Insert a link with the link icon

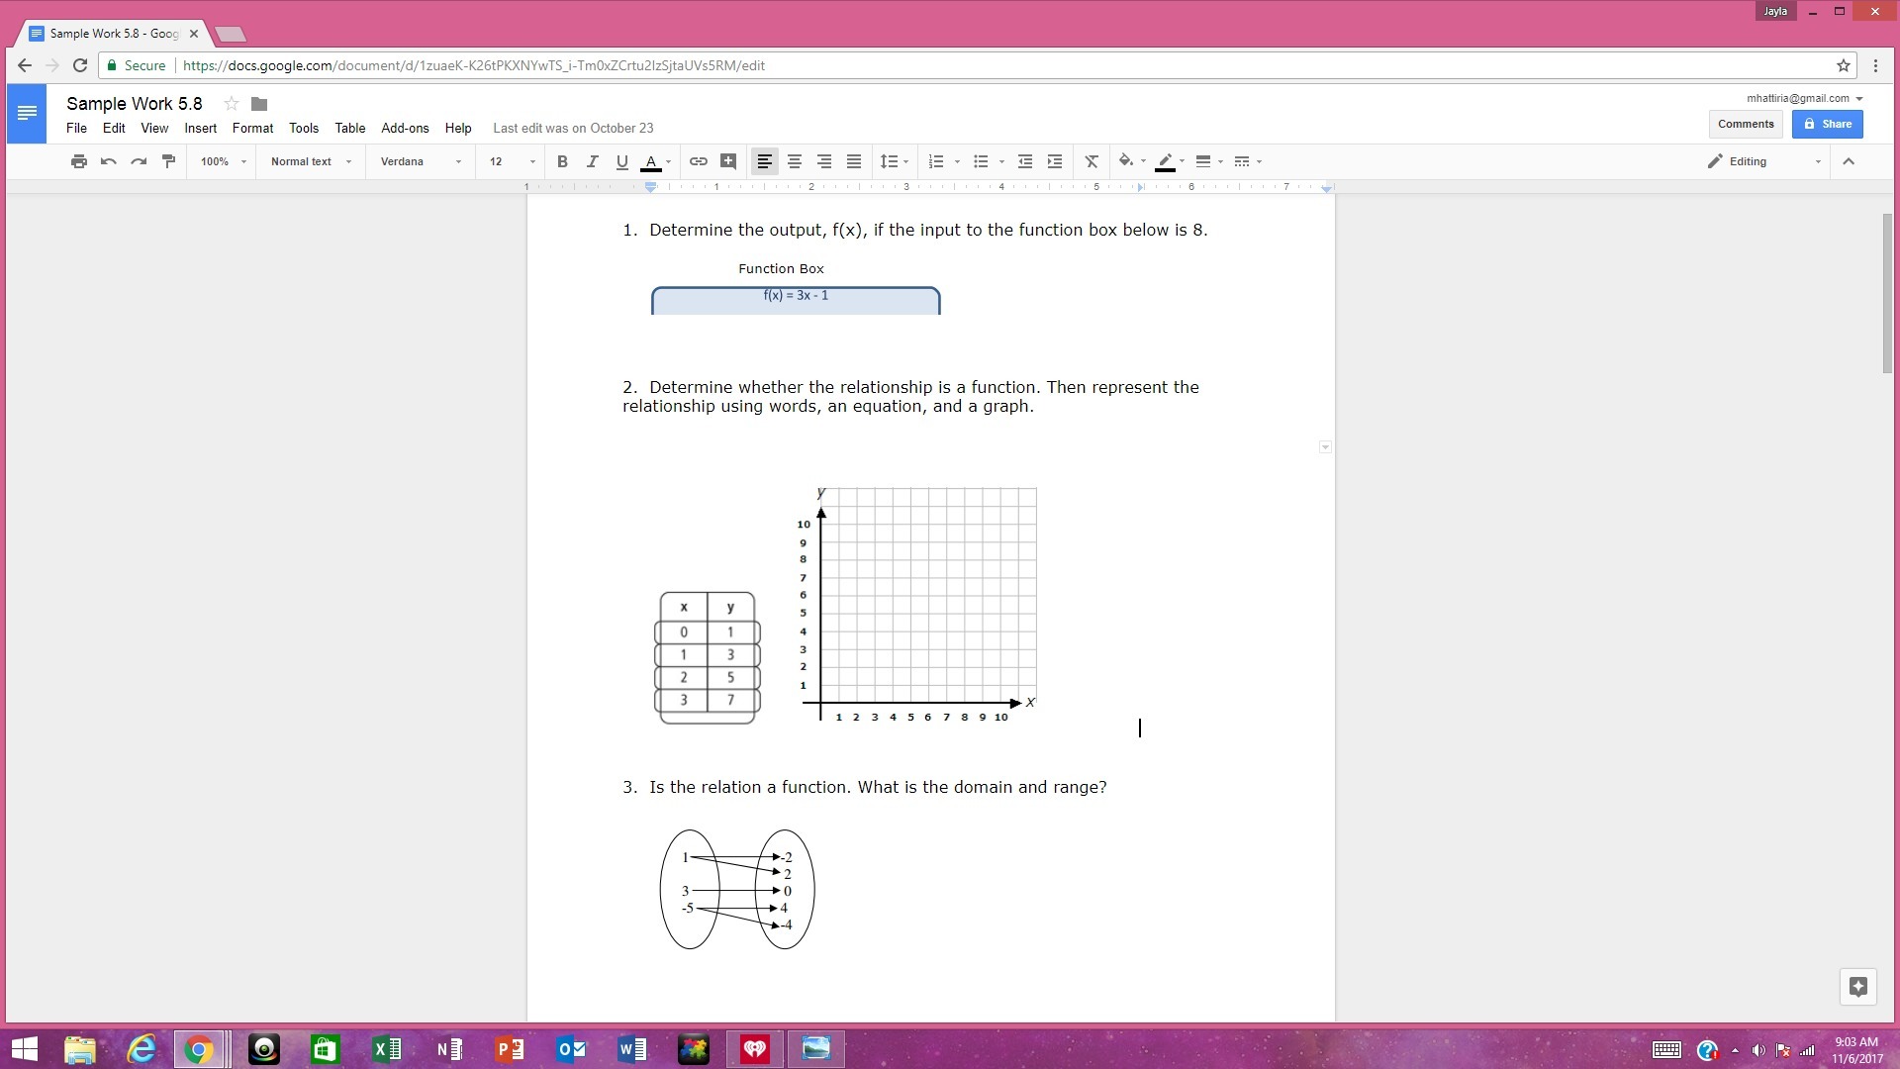click(698, 161)
